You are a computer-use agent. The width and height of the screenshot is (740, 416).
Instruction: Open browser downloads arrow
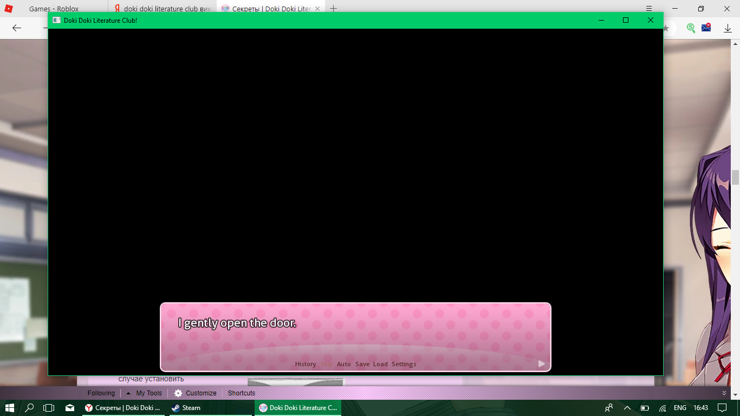[x=728, y=28]
